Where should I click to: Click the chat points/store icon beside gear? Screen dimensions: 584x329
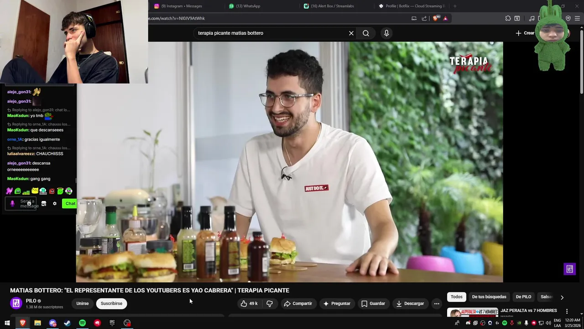pos(44,204)
